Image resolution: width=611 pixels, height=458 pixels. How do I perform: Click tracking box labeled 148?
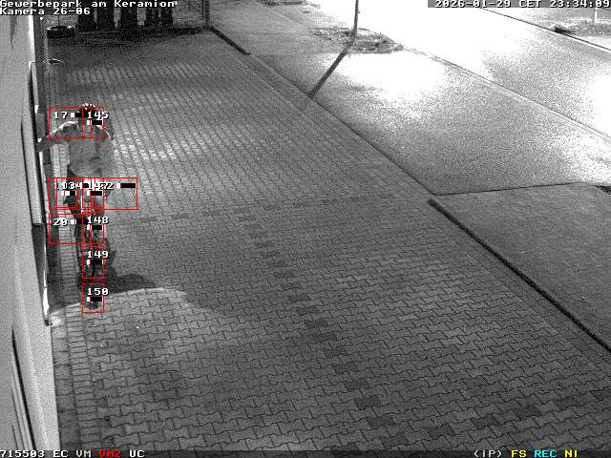[x=95, y=230]
